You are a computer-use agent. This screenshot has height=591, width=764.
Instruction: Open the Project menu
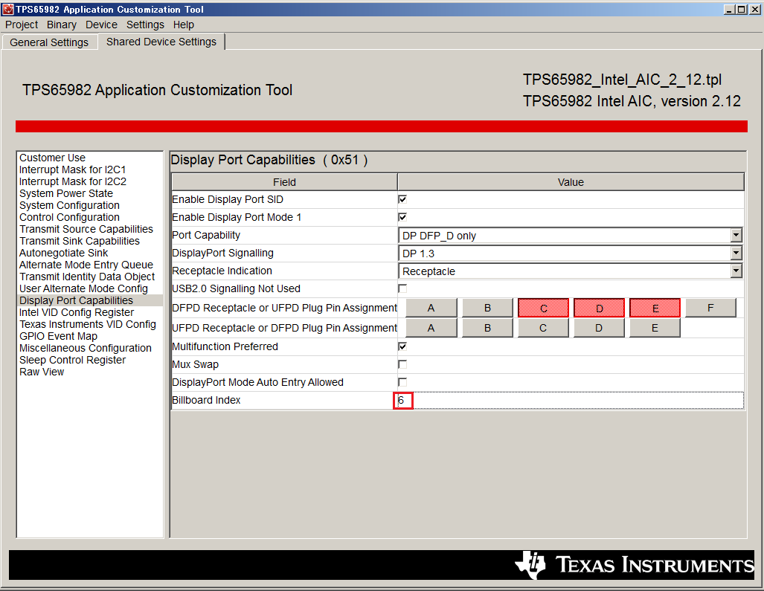tap(22, 25)
